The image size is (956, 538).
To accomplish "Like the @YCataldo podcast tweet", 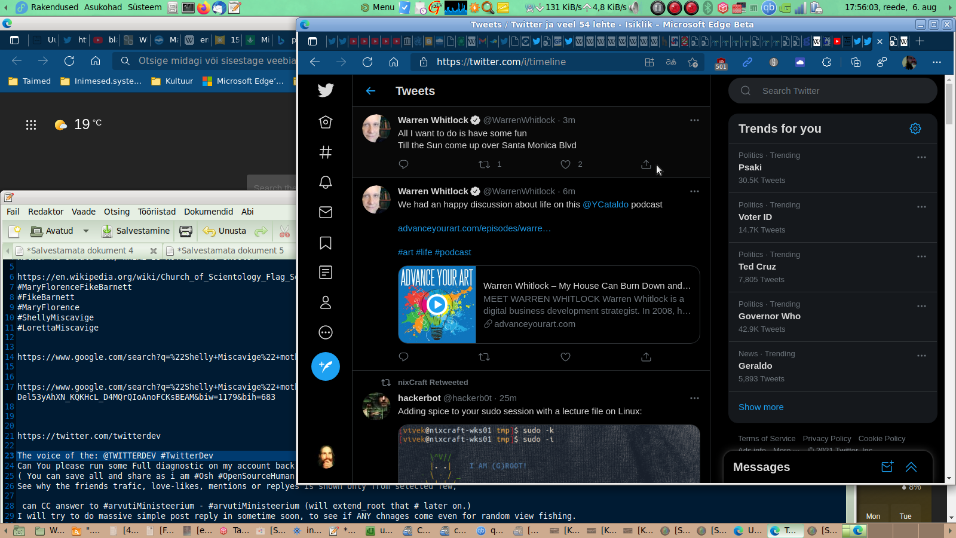I will click(565, 357).
